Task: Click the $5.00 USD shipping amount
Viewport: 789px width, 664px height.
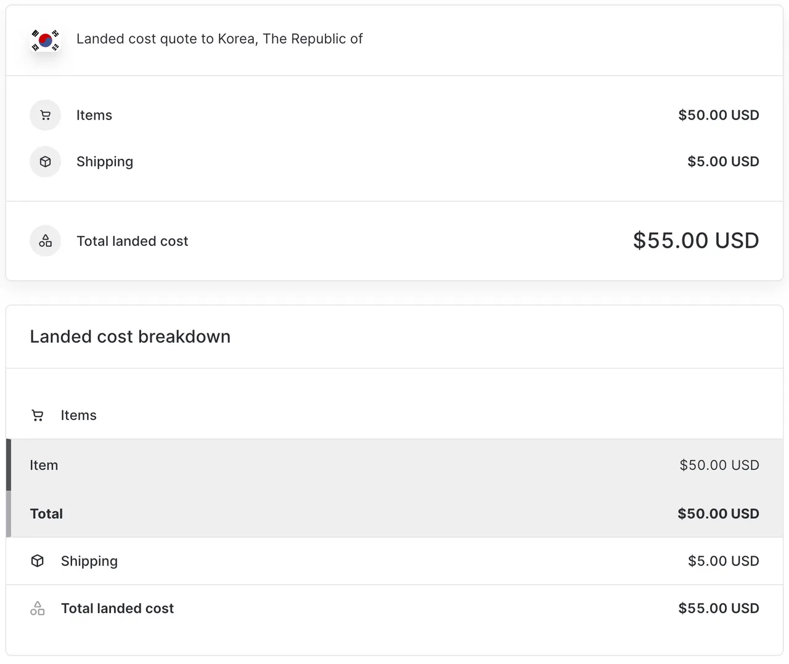Action: point(723,161)
